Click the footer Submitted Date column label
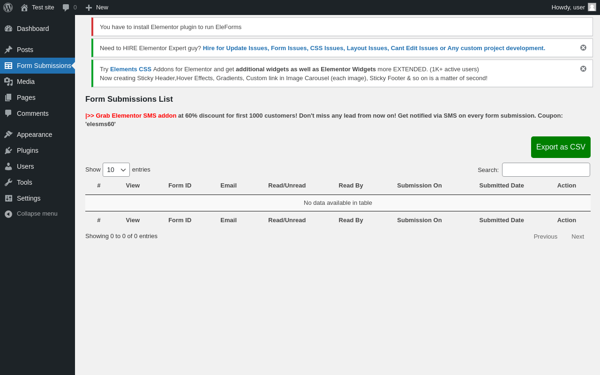 pyautogui.click(x=502, y=220)
